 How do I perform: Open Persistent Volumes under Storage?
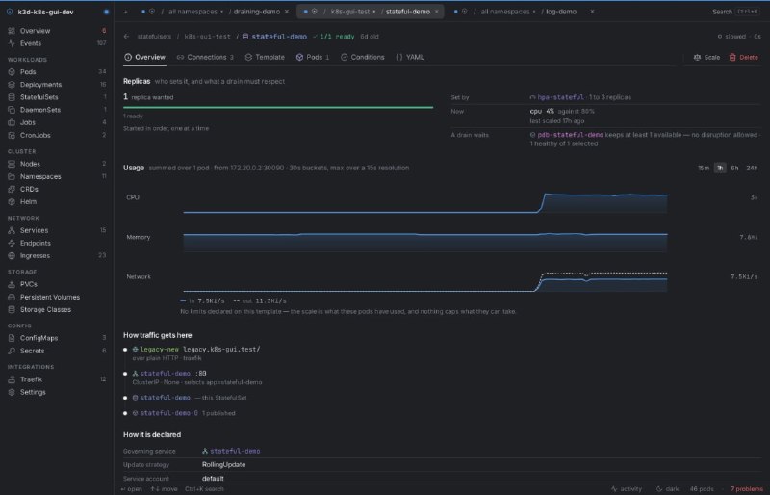[57, 297]
